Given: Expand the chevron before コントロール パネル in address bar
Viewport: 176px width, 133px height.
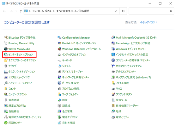Looking at the screenshot, I should pos(30,11).
